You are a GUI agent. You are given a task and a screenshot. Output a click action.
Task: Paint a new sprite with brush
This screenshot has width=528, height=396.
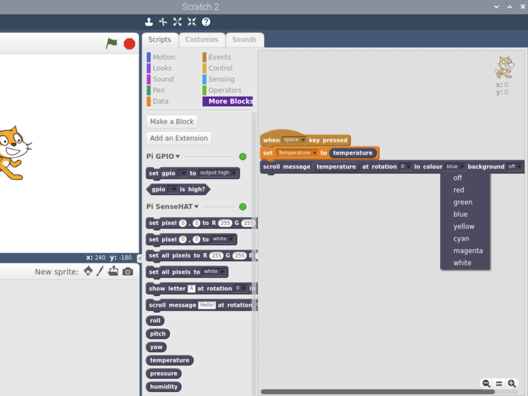(100, 271)
